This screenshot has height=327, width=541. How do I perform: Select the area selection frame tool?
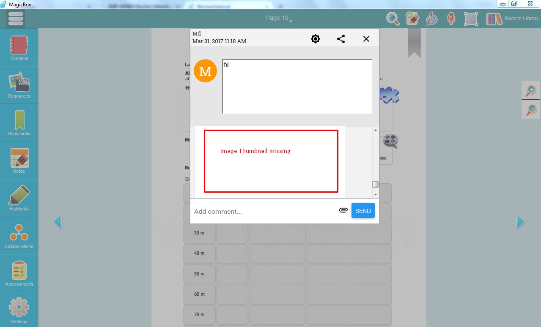pos(471,19)
